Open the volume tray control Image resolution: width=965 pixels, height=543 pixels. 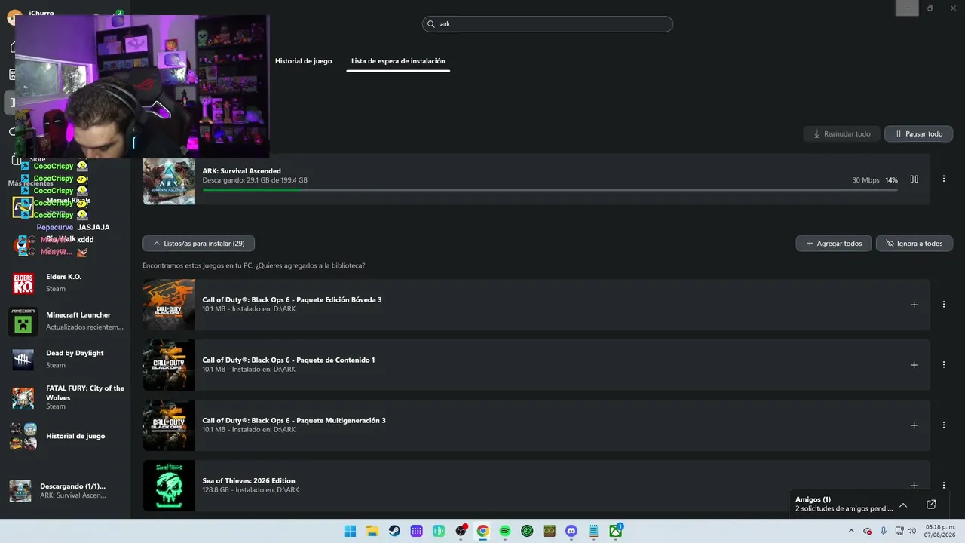click(x=913, y=531)
